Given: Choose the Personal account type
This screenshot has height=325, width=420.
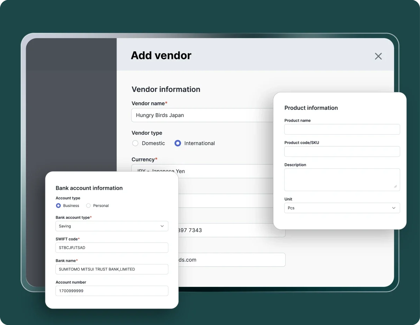Looking at the screenshot, I should (89, 206).
